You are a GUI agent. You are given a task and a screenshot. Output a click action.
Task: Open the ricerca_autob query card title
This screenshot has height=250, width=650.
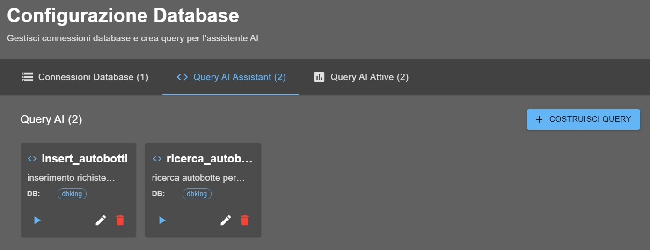pos(209,159)
